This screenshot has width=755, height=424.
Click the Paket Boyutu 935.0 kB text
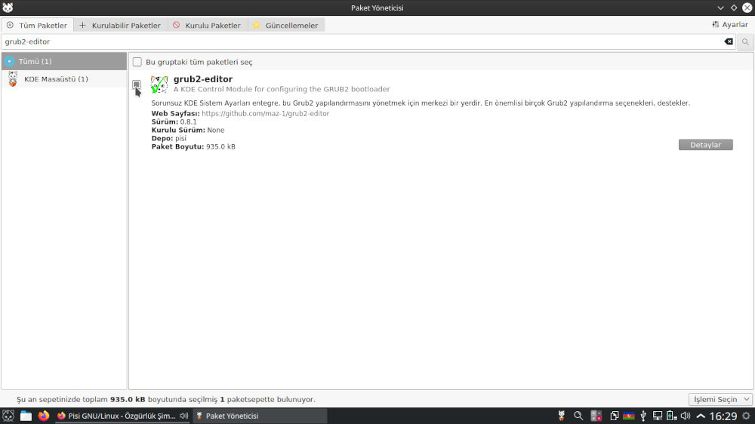point(193,147)
